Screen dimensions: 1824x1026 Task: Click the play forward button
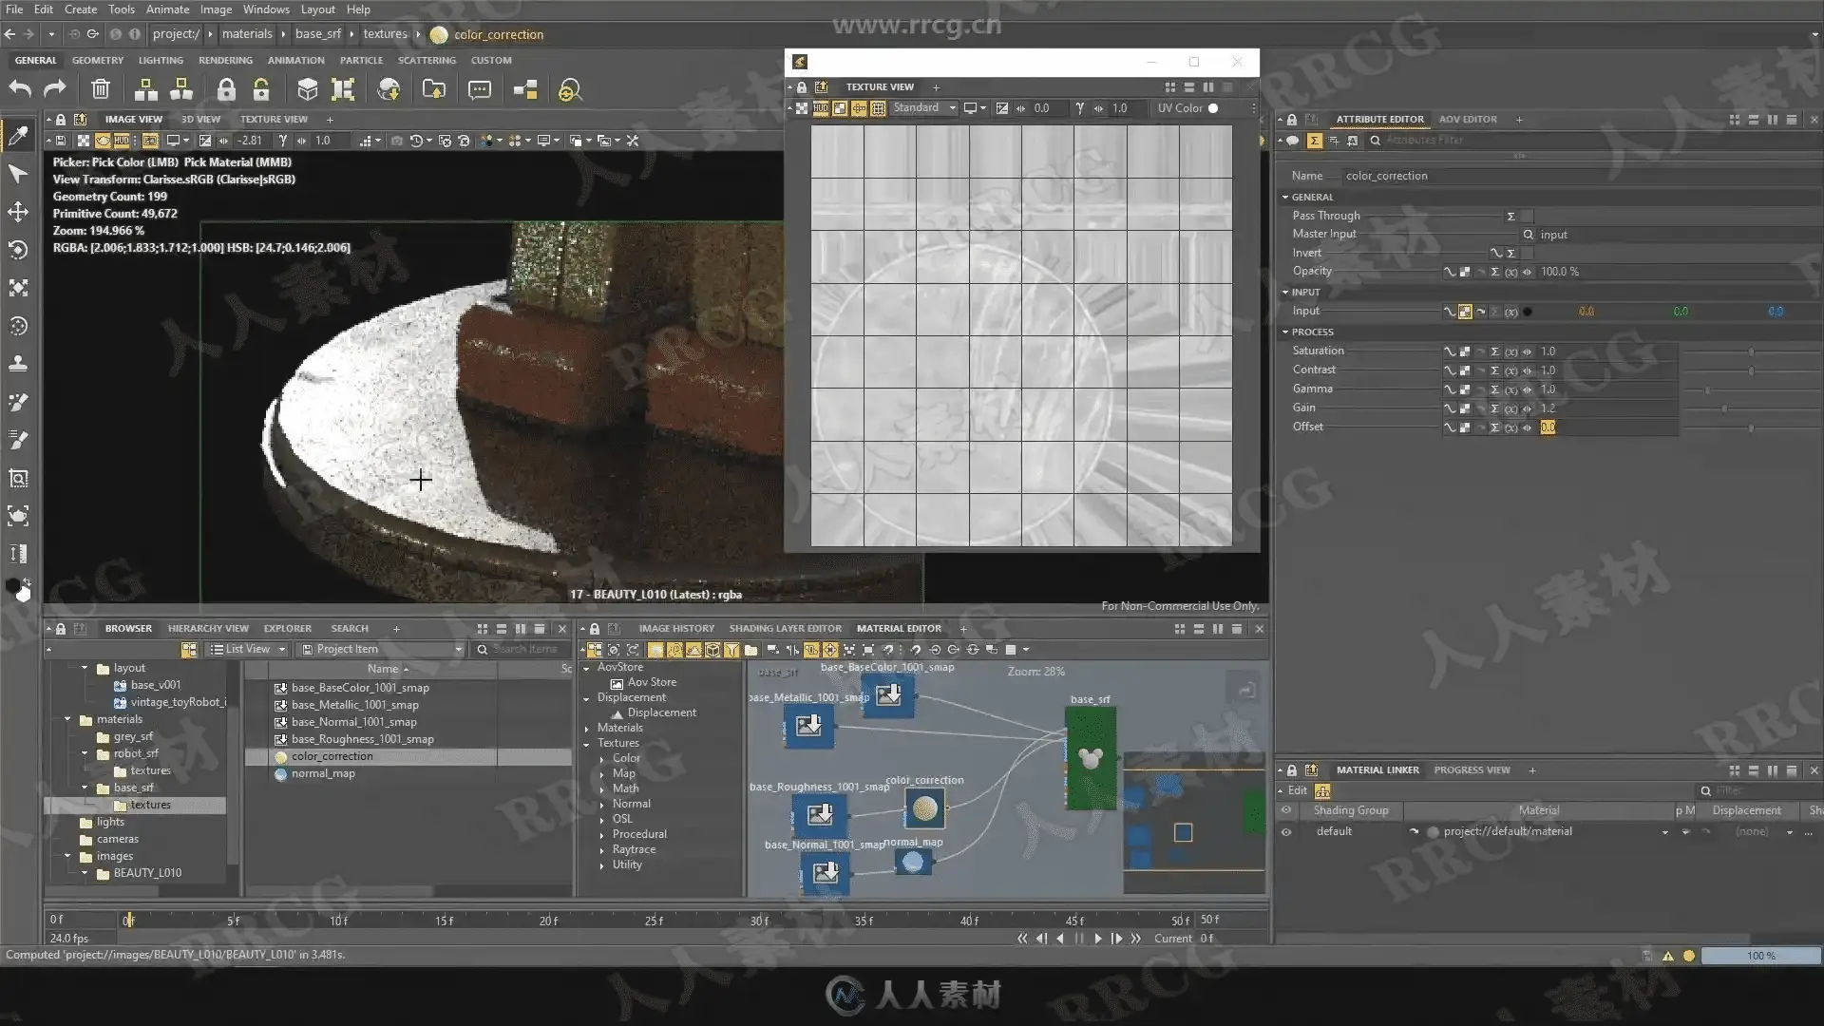[x=1098, y=939]
